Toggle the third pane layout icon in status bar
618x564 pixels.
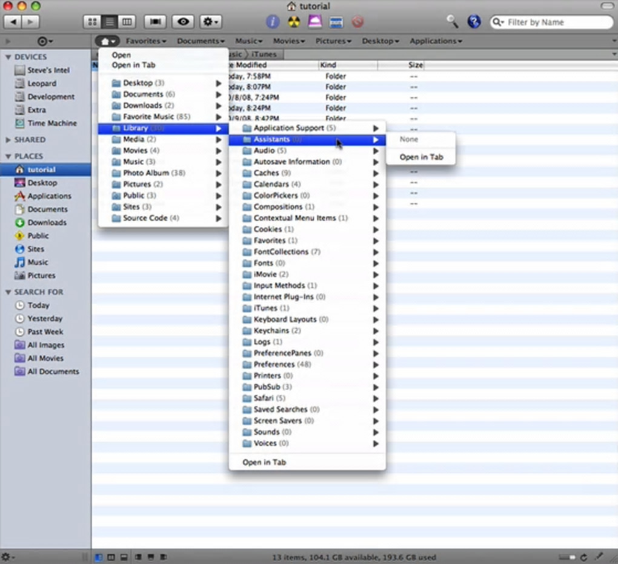[124, 557]
